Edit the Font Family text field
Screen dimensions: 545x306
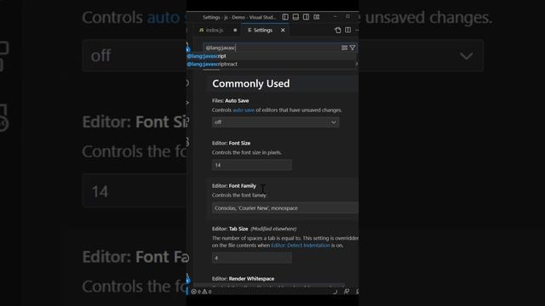(285, 207)
